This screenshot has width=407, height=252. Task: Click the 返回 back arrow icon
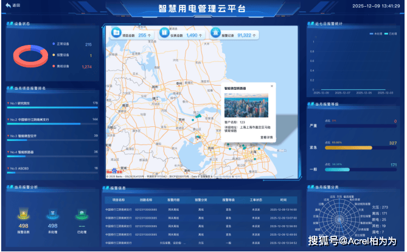click(8, 5)
